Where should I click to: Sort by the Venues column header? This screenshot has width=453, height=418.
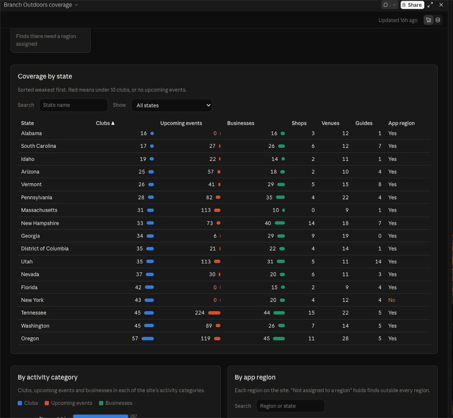pos(330,124)
